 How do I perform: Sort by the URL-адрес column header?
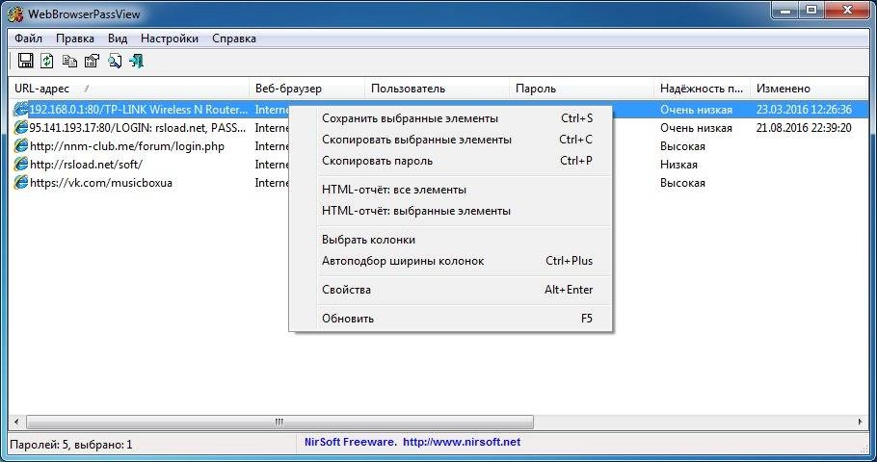129,89
